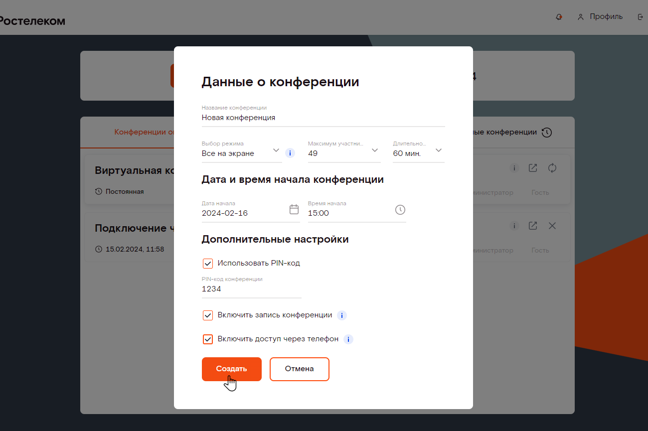
Task: Toggle Включить запись конференции checkbox
Action: coord(208,315)
